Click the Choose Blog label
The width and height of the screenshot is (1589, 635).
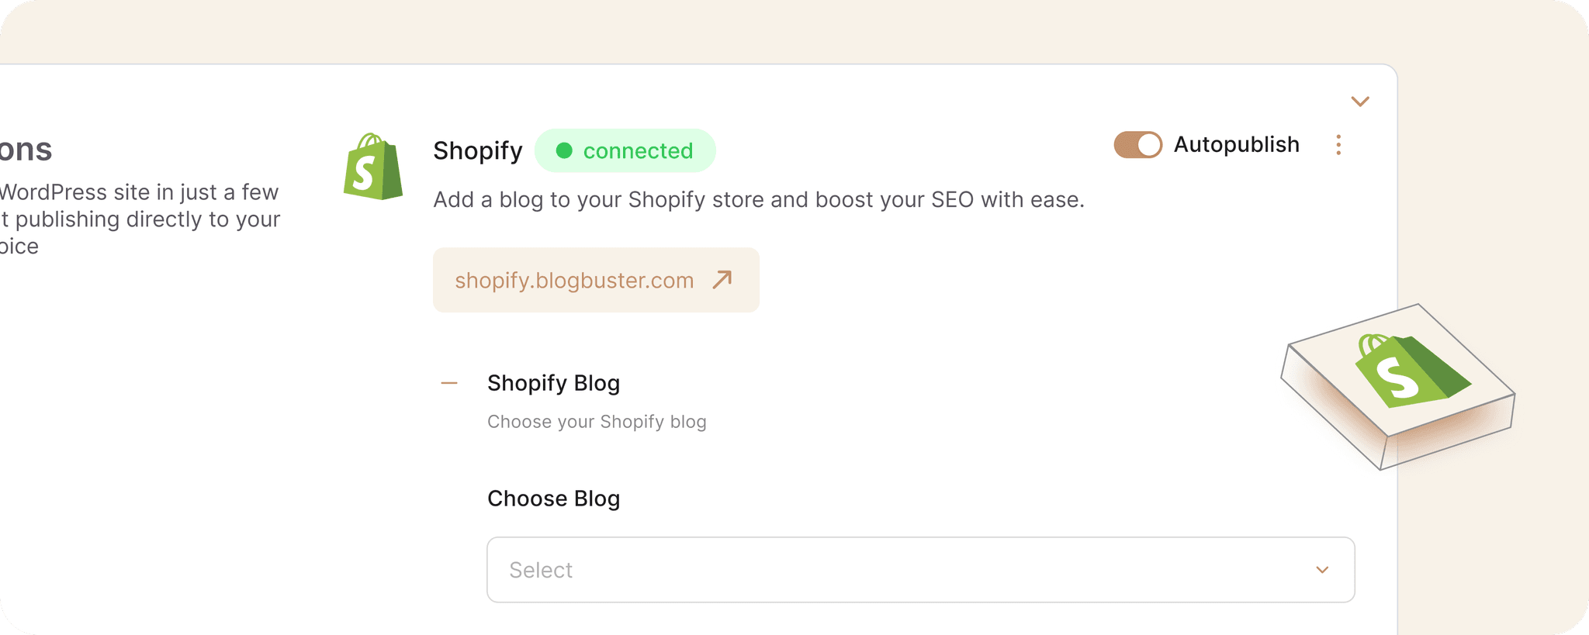[553, 499]
